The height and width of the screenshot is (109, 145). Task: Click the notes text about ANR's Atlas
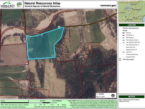coord(129,100)
